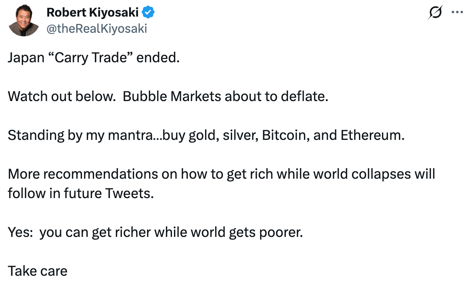474x283 pixels.
Task: Click the line follow in future Tweets
Action: pos(81,193)
